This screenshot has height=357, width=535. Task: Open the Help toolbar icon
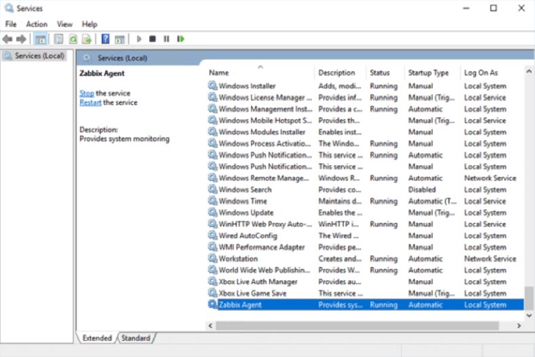[x=105, y=39]
